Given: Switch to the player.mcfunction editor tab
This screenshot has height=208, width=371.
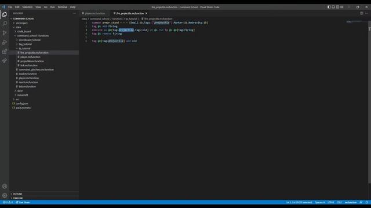Looking at the screenshot, I should pyautogui.click(x=95, y=13).
